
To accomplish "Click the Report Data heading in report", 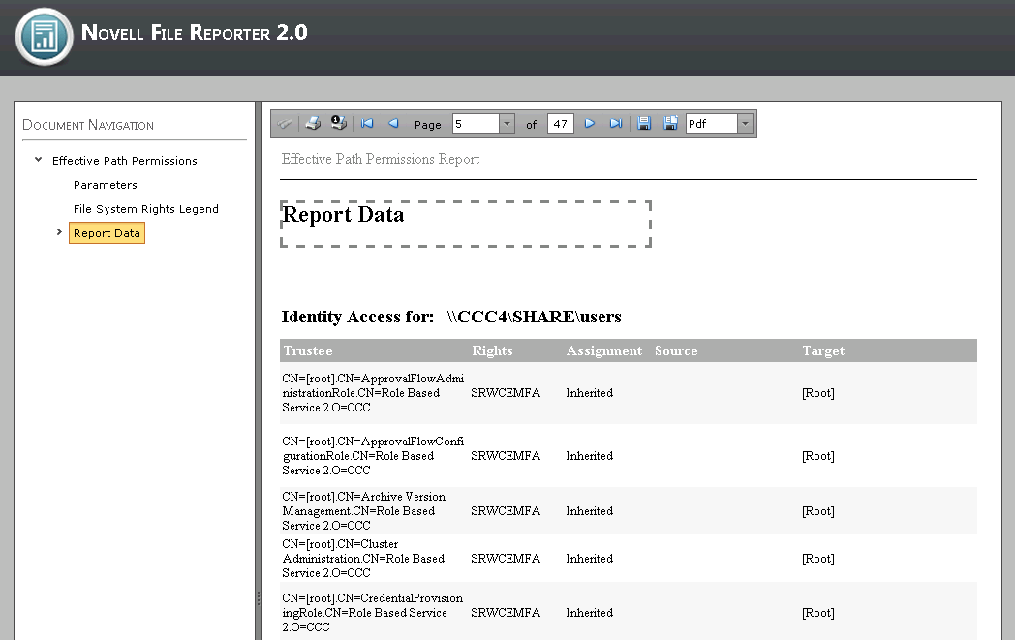I will click(343, 214).
